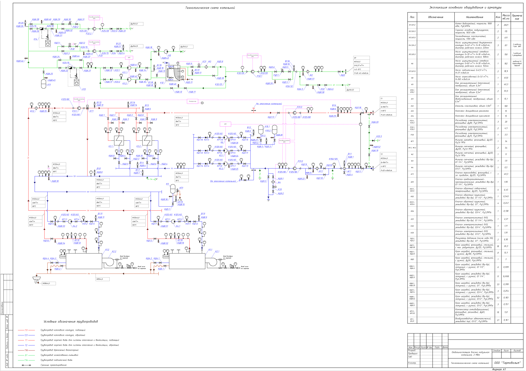Click the 'Кол.' table column header
Image resolution: width=526 pixels, height=371 pixels.
(x=498, y=17)
